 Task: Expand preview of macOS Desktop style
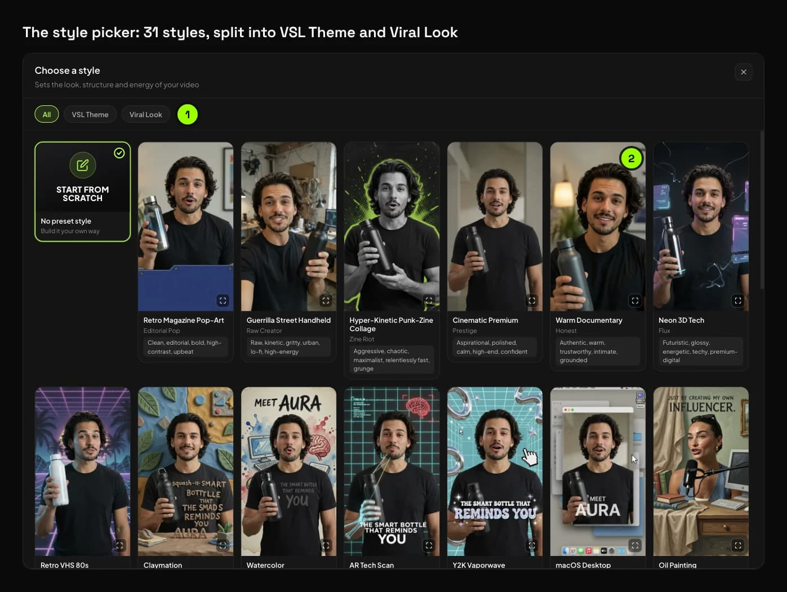(635, 545)
